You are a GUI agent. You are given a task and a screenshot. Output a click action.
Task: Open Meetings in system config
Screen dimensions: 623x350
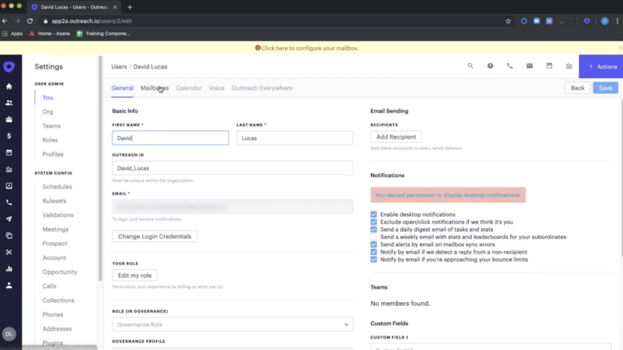pos(55,229)
